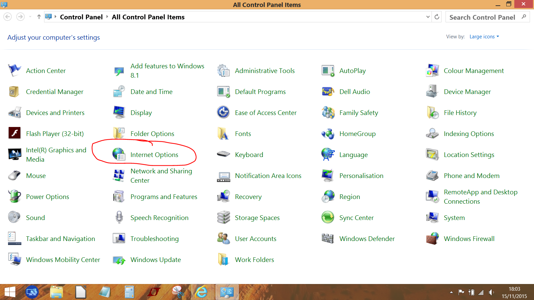
Task: Open the Administrative Tools icon
Action: click(x=223, y=71)
